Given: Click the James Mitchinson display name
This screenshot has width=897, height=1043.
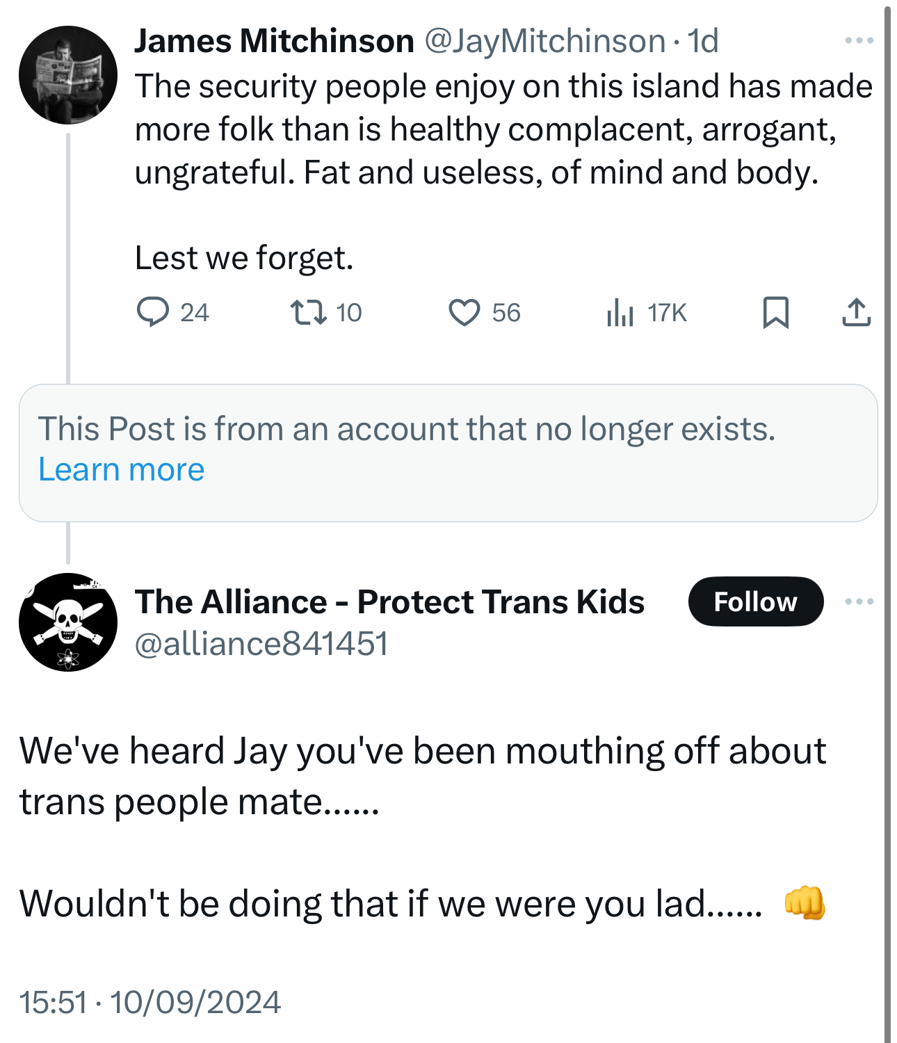Looking at the screenshot, I should pos(274,41).
